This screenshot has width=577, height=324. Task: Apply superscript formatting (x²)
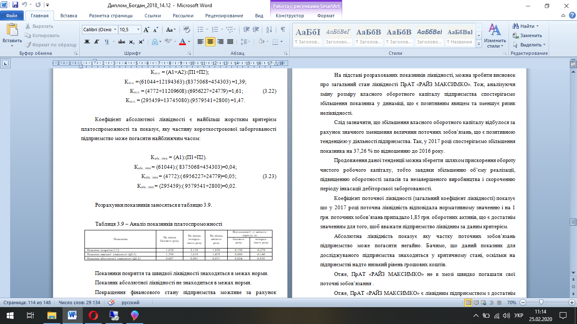pos(141,42)
